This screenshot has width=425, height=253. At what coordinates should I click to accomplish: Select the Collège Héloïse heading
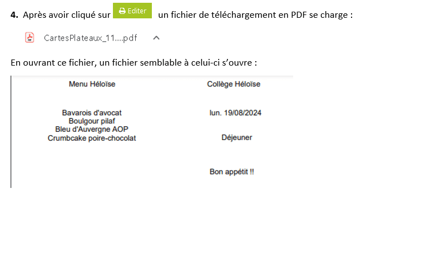pyautogui.click(x=234, y=84)
